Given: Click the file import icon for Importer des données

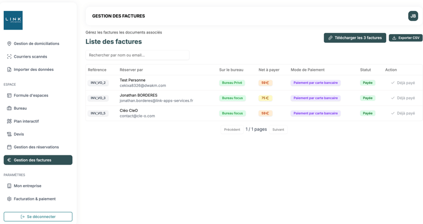Looking at the screenshot, I should tap(9, 70).
